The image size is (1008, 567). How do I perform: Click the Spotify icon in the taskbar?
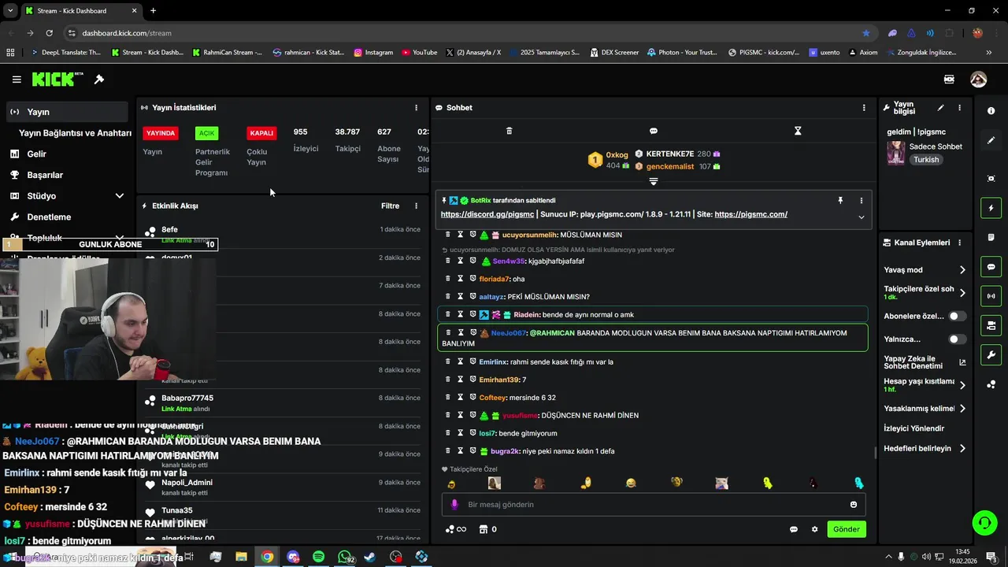coord(318,557)
